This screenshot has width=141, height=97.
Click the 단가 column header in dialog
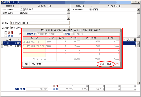pos(74,38)
